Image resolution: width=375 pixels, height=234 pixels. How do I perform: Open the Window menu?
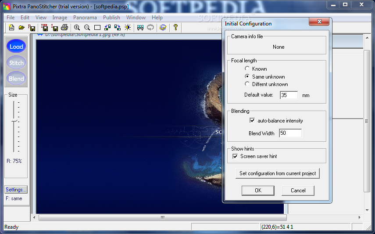(x=136, y=18)
